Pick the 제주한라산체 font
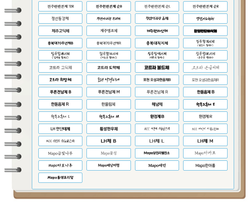 click(x=157, y=31)
